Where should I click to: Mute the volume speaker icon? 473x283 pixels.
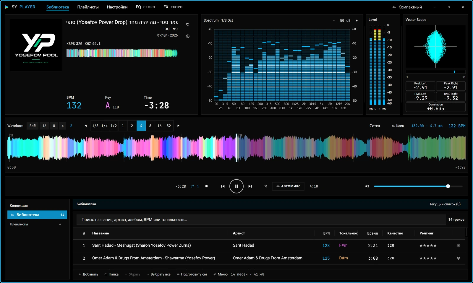(367, 186)
